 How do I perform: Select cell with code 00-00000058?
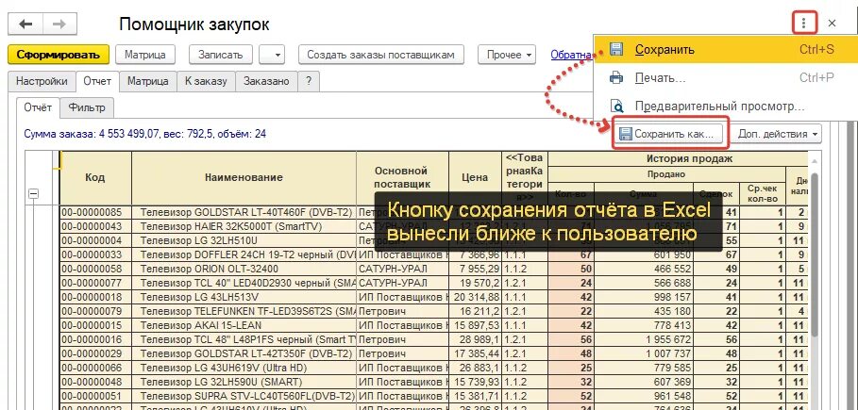coord(95,269)
